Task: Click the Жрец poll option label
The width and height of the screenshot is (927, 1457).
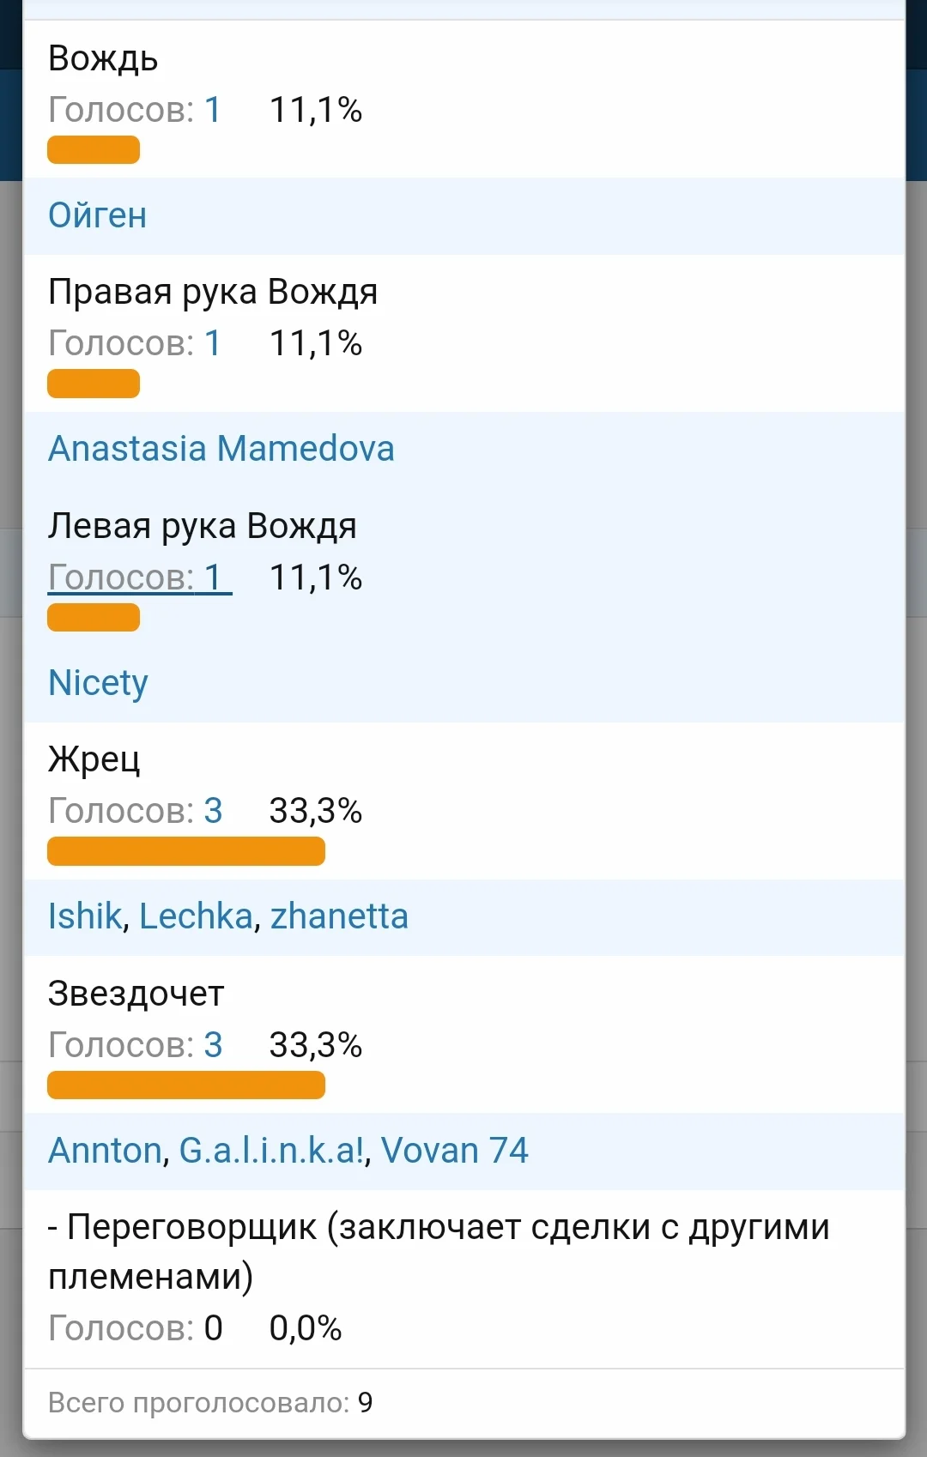Action: pyautogui.click(x=94, y=759)
